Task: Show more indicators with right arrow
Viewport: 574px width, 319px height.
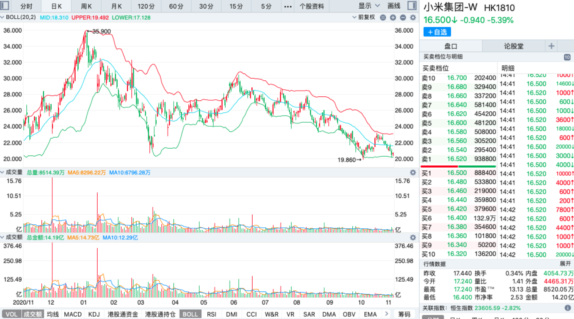Action: [386, 314]
